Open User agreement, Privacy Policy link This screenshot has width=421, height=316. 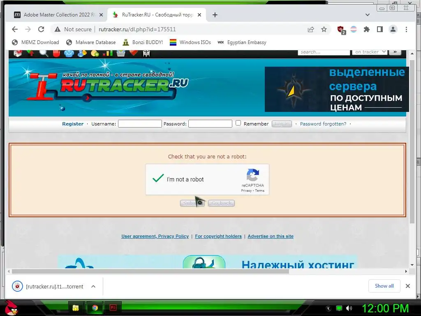tap(155, 236)
